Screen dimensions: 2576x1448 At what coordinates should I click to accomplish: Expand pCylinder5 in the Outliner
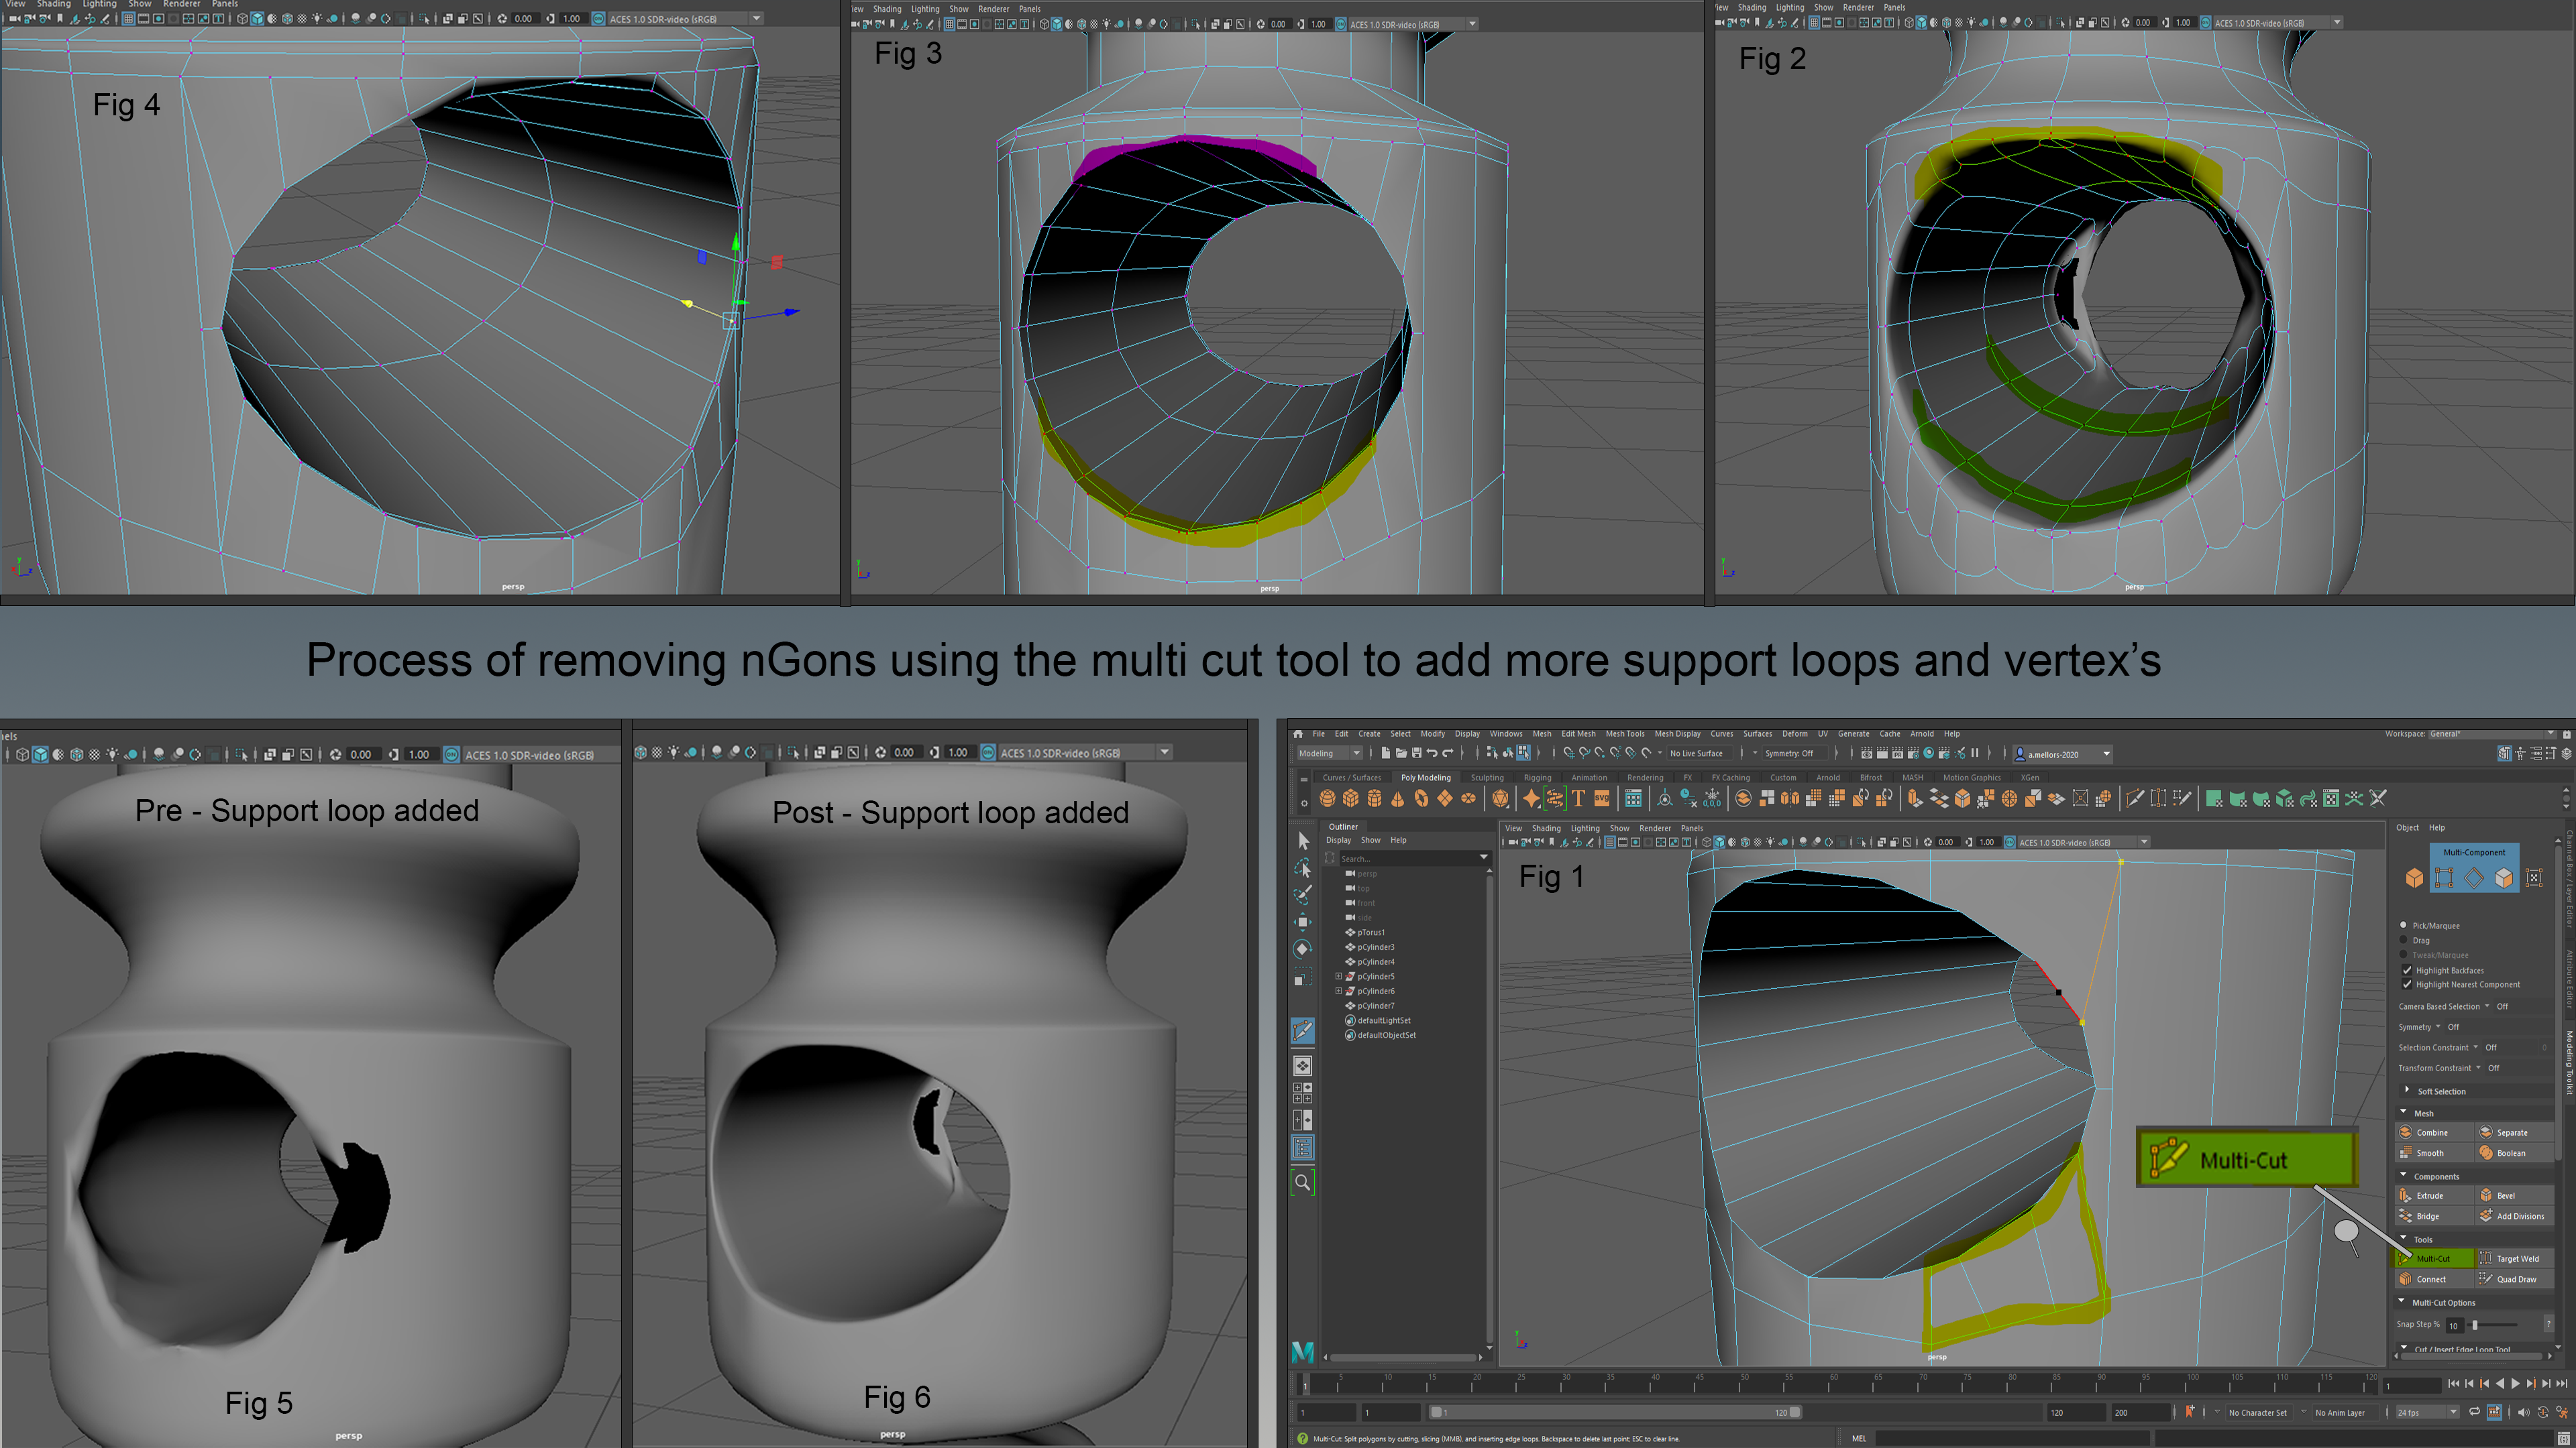click(x=1338, y=976)
